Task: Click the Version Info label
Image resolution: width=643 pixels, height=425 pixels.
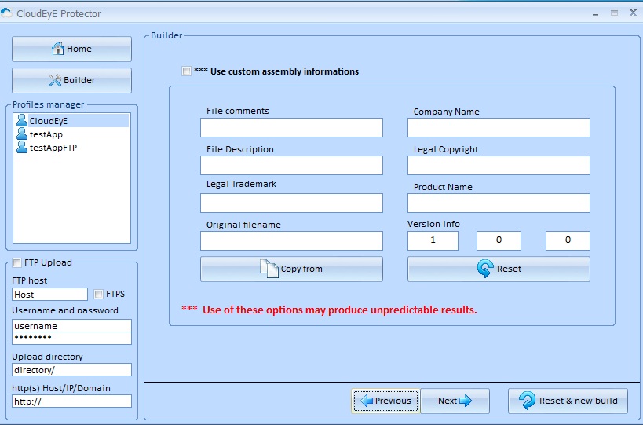Action: [x=433, y=224]
